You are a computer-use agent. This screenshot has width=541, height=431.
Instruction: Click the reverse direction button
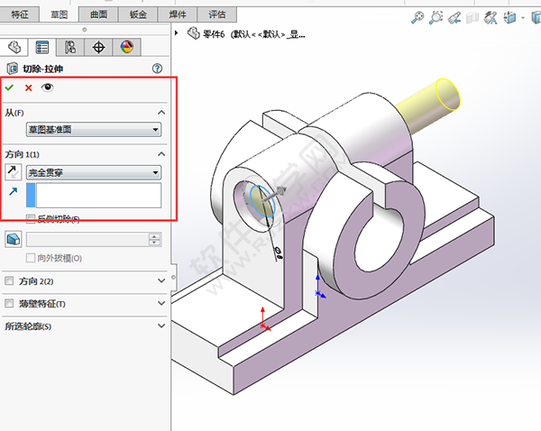pos(14,172)
